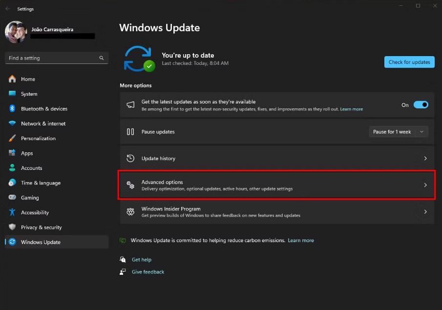This screenshot has height=310, width=442.
Task: Click the João Carrasqueira account name
Action: 52,29
